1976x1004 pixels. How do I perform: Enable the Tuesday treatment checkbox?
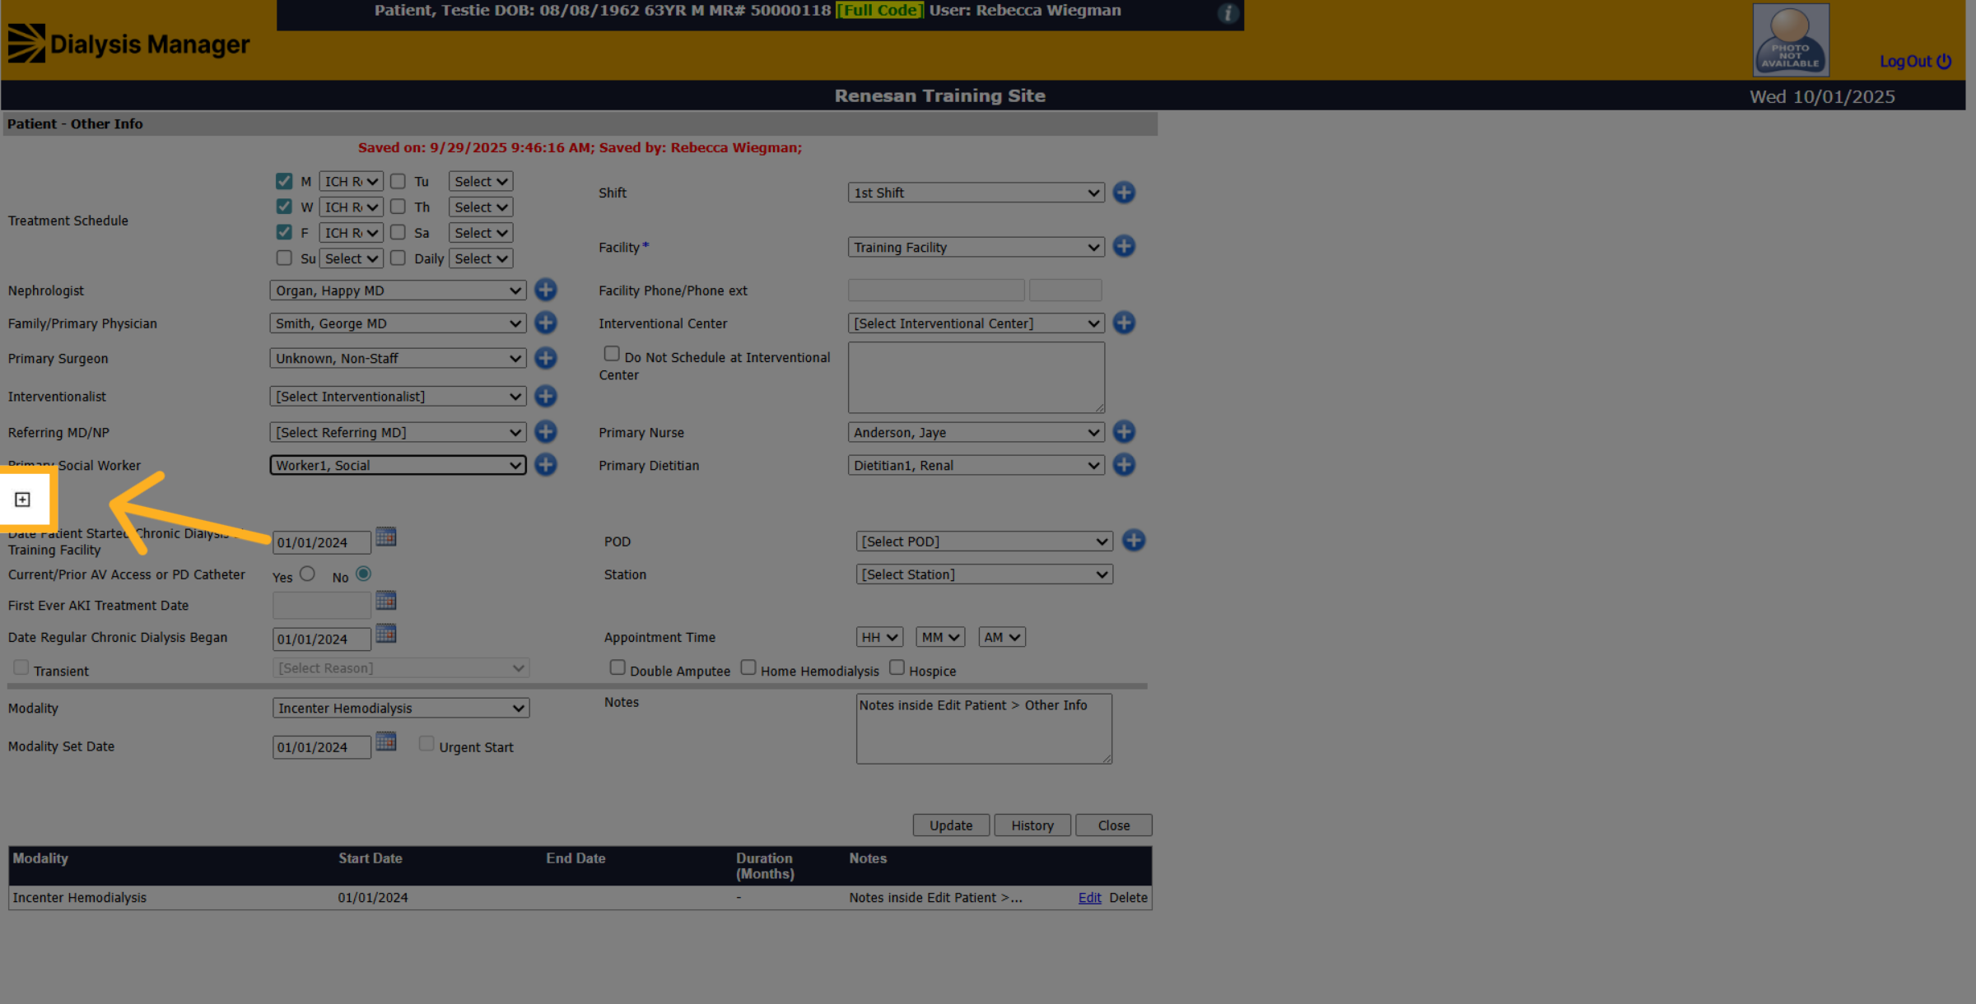pos(398,180)
